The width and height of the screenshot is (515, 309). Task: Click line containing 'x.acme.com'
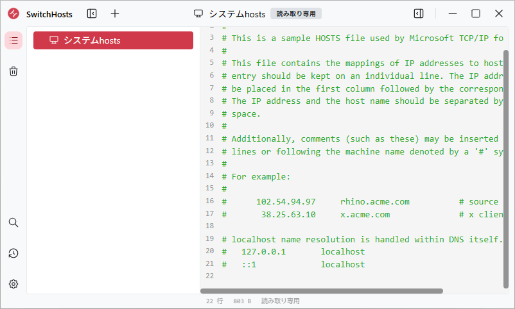click(362, 215)
